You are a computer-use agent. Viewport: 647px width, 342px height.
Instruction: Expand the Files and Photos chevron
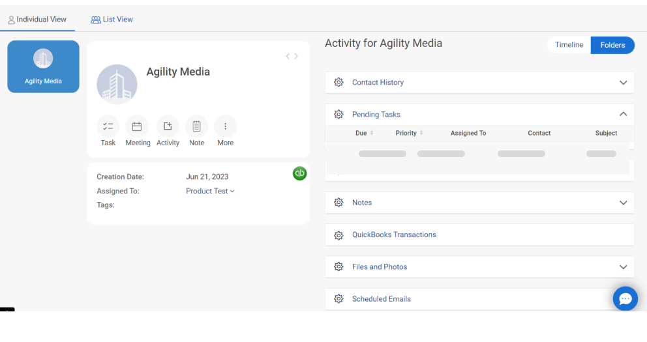623,267
